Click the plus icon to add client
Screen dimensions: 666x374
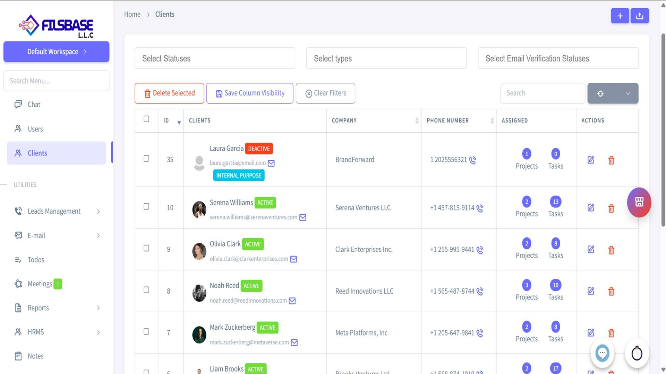coord(620,16)
